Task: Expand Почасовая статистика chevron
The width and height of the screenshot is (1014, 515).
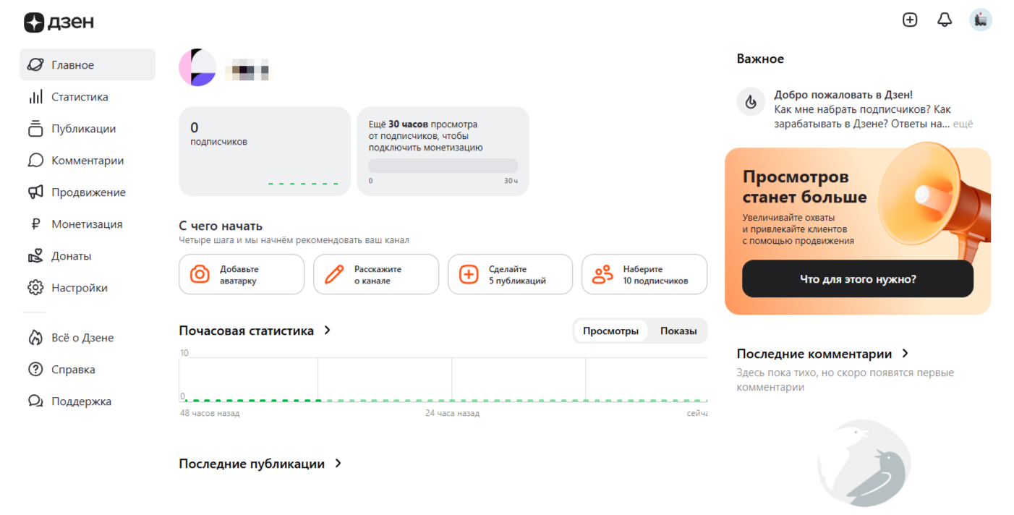Action: pos(327,331)
